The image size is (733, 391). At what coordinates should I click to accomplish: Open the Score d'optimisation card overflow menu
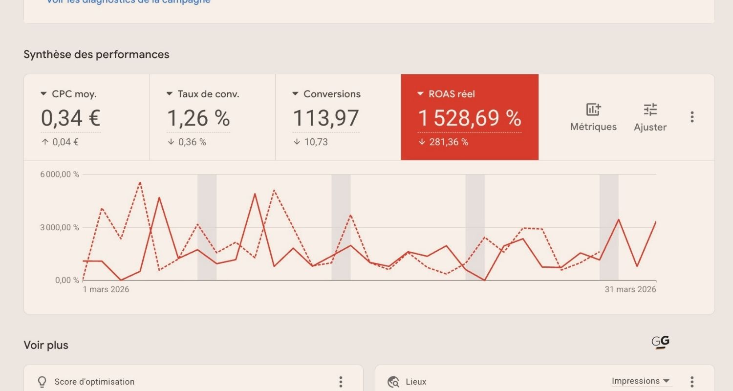341,382
